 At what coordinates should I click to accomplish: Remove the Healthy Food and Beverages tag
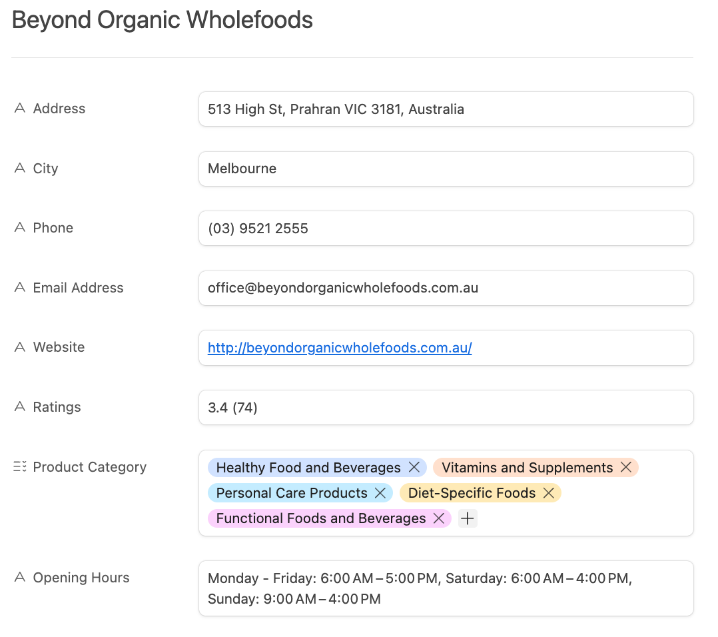414,467
